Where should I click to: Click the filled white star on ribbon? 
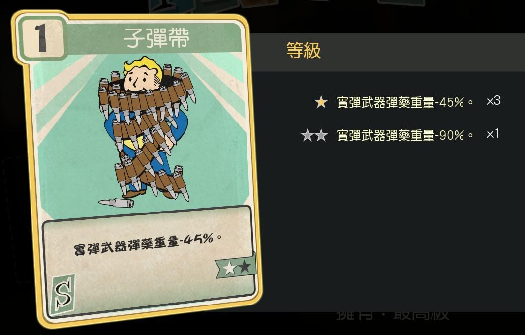pos(229,268)
